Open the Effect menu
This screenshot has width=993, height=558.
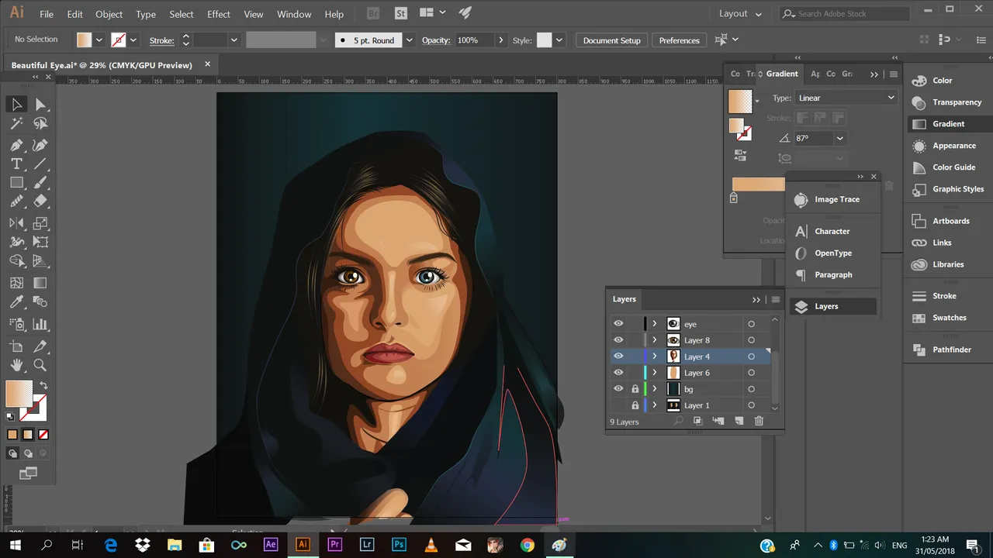pos(219,14)
